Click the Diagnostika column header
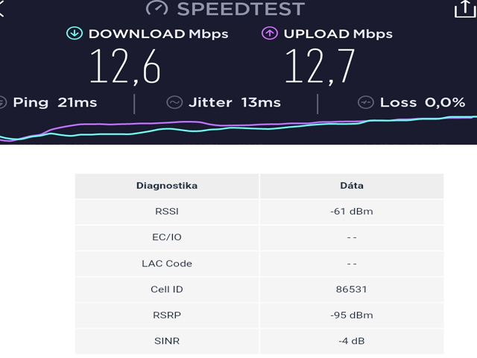Screen dimensions: 477x358 [x=167, y=186]
